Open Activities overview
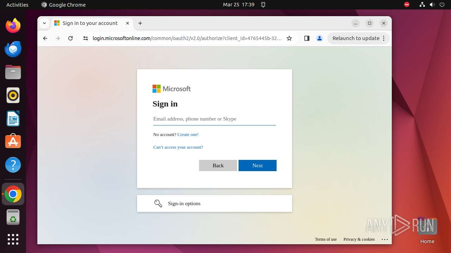The image size is (451, 253). tap(17, 5)
